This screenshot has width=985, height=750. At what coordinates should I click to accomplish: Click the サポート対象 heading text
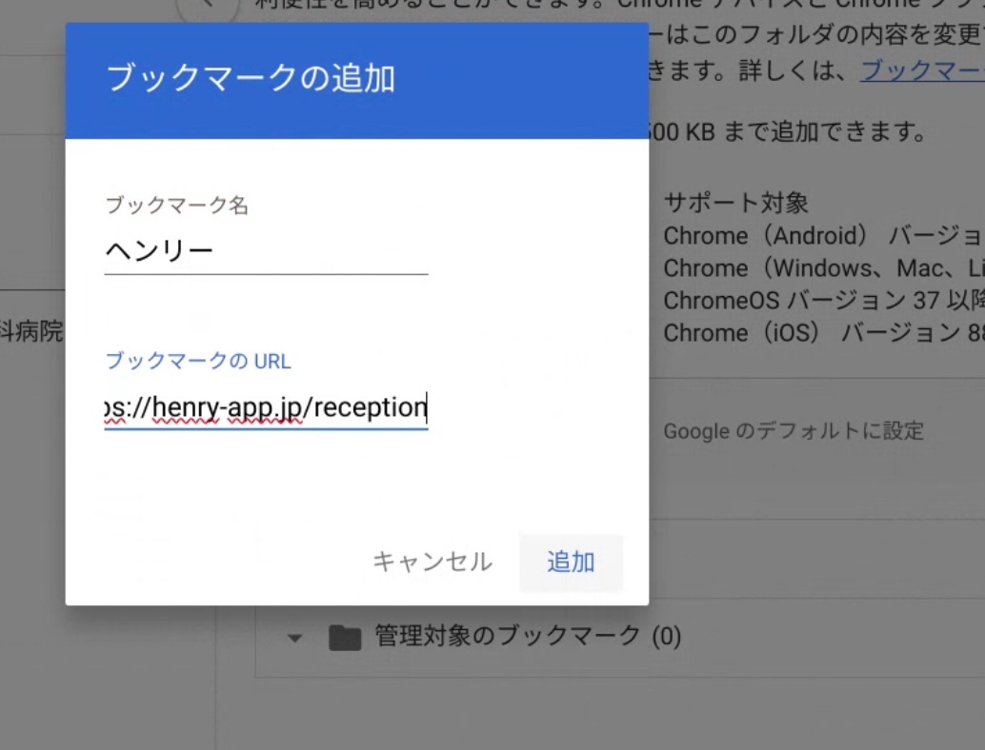coord(735,203)
